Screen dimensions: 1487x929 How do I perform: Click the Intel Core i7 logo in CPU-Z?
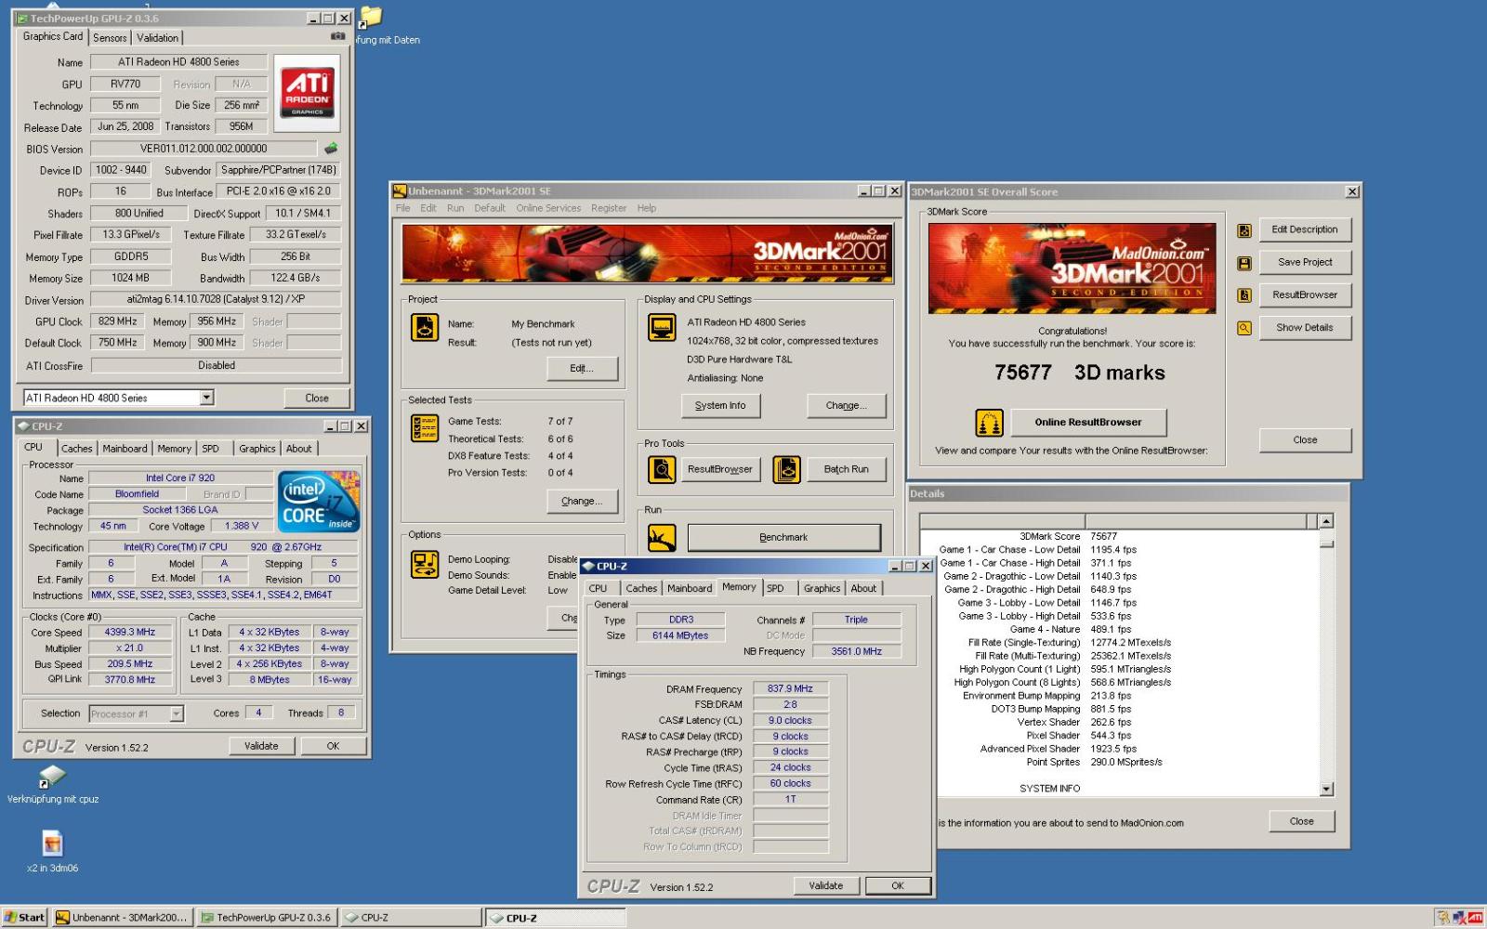319,502
